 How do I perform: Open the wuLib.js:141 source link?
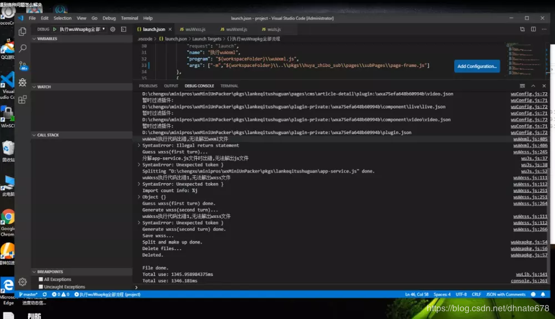pos(531,275)
